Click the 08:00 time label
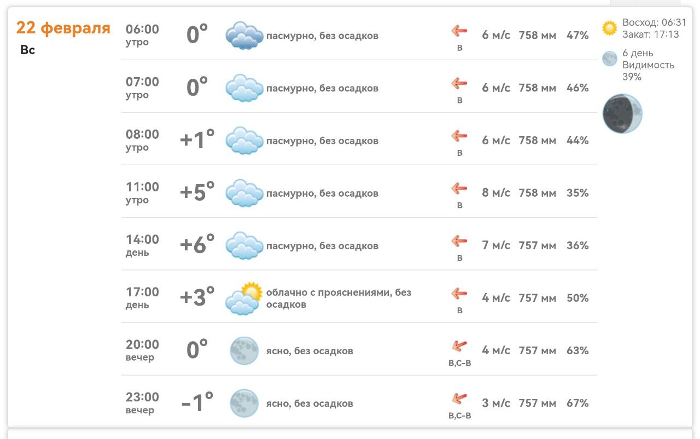Viewport: 700px width, 439px height. [x=142, y=134]
